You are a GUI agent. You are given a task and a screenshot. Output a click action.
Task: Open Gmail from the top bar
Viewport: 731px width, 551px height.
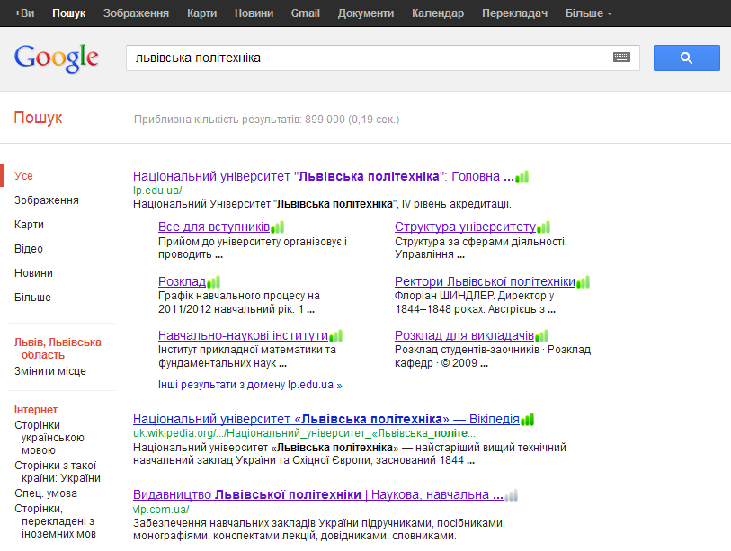click(306, 13)
